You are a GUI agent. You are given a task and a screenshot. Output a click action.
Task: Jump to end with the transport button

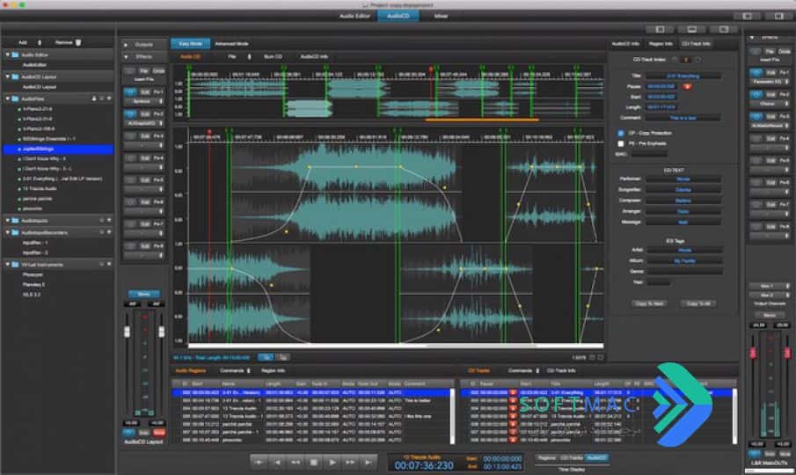pyautogui.click(x=368, y=463)
